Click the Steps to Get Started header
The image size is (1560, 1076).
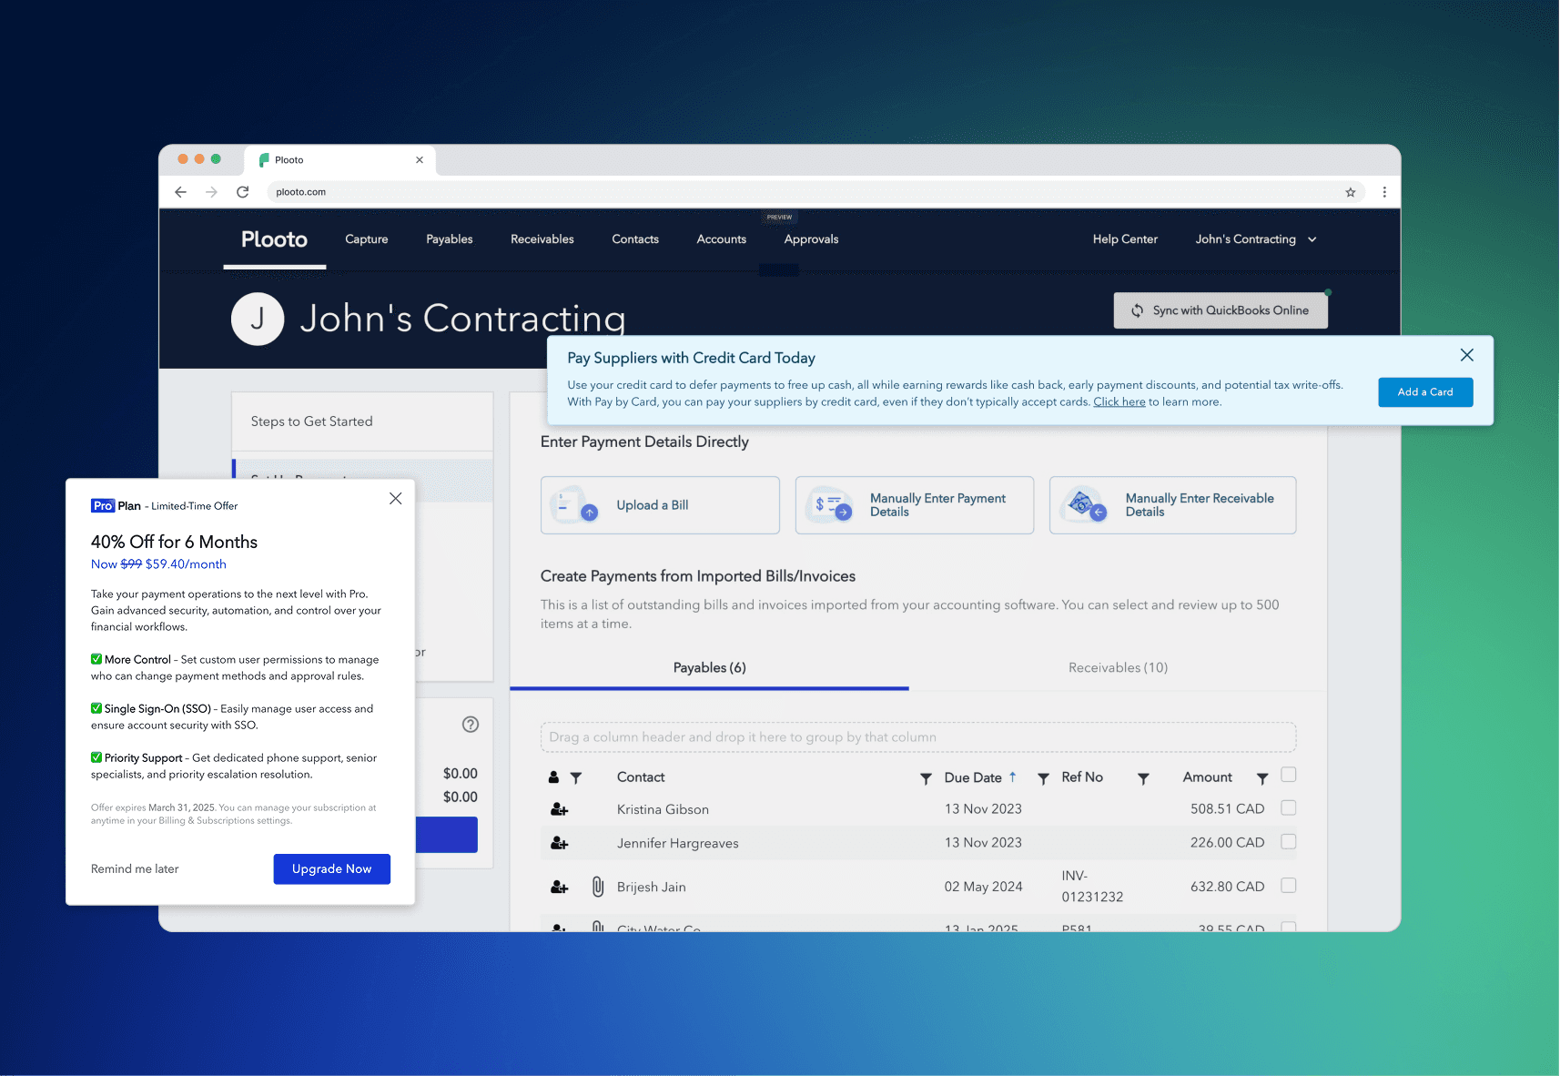312,421
